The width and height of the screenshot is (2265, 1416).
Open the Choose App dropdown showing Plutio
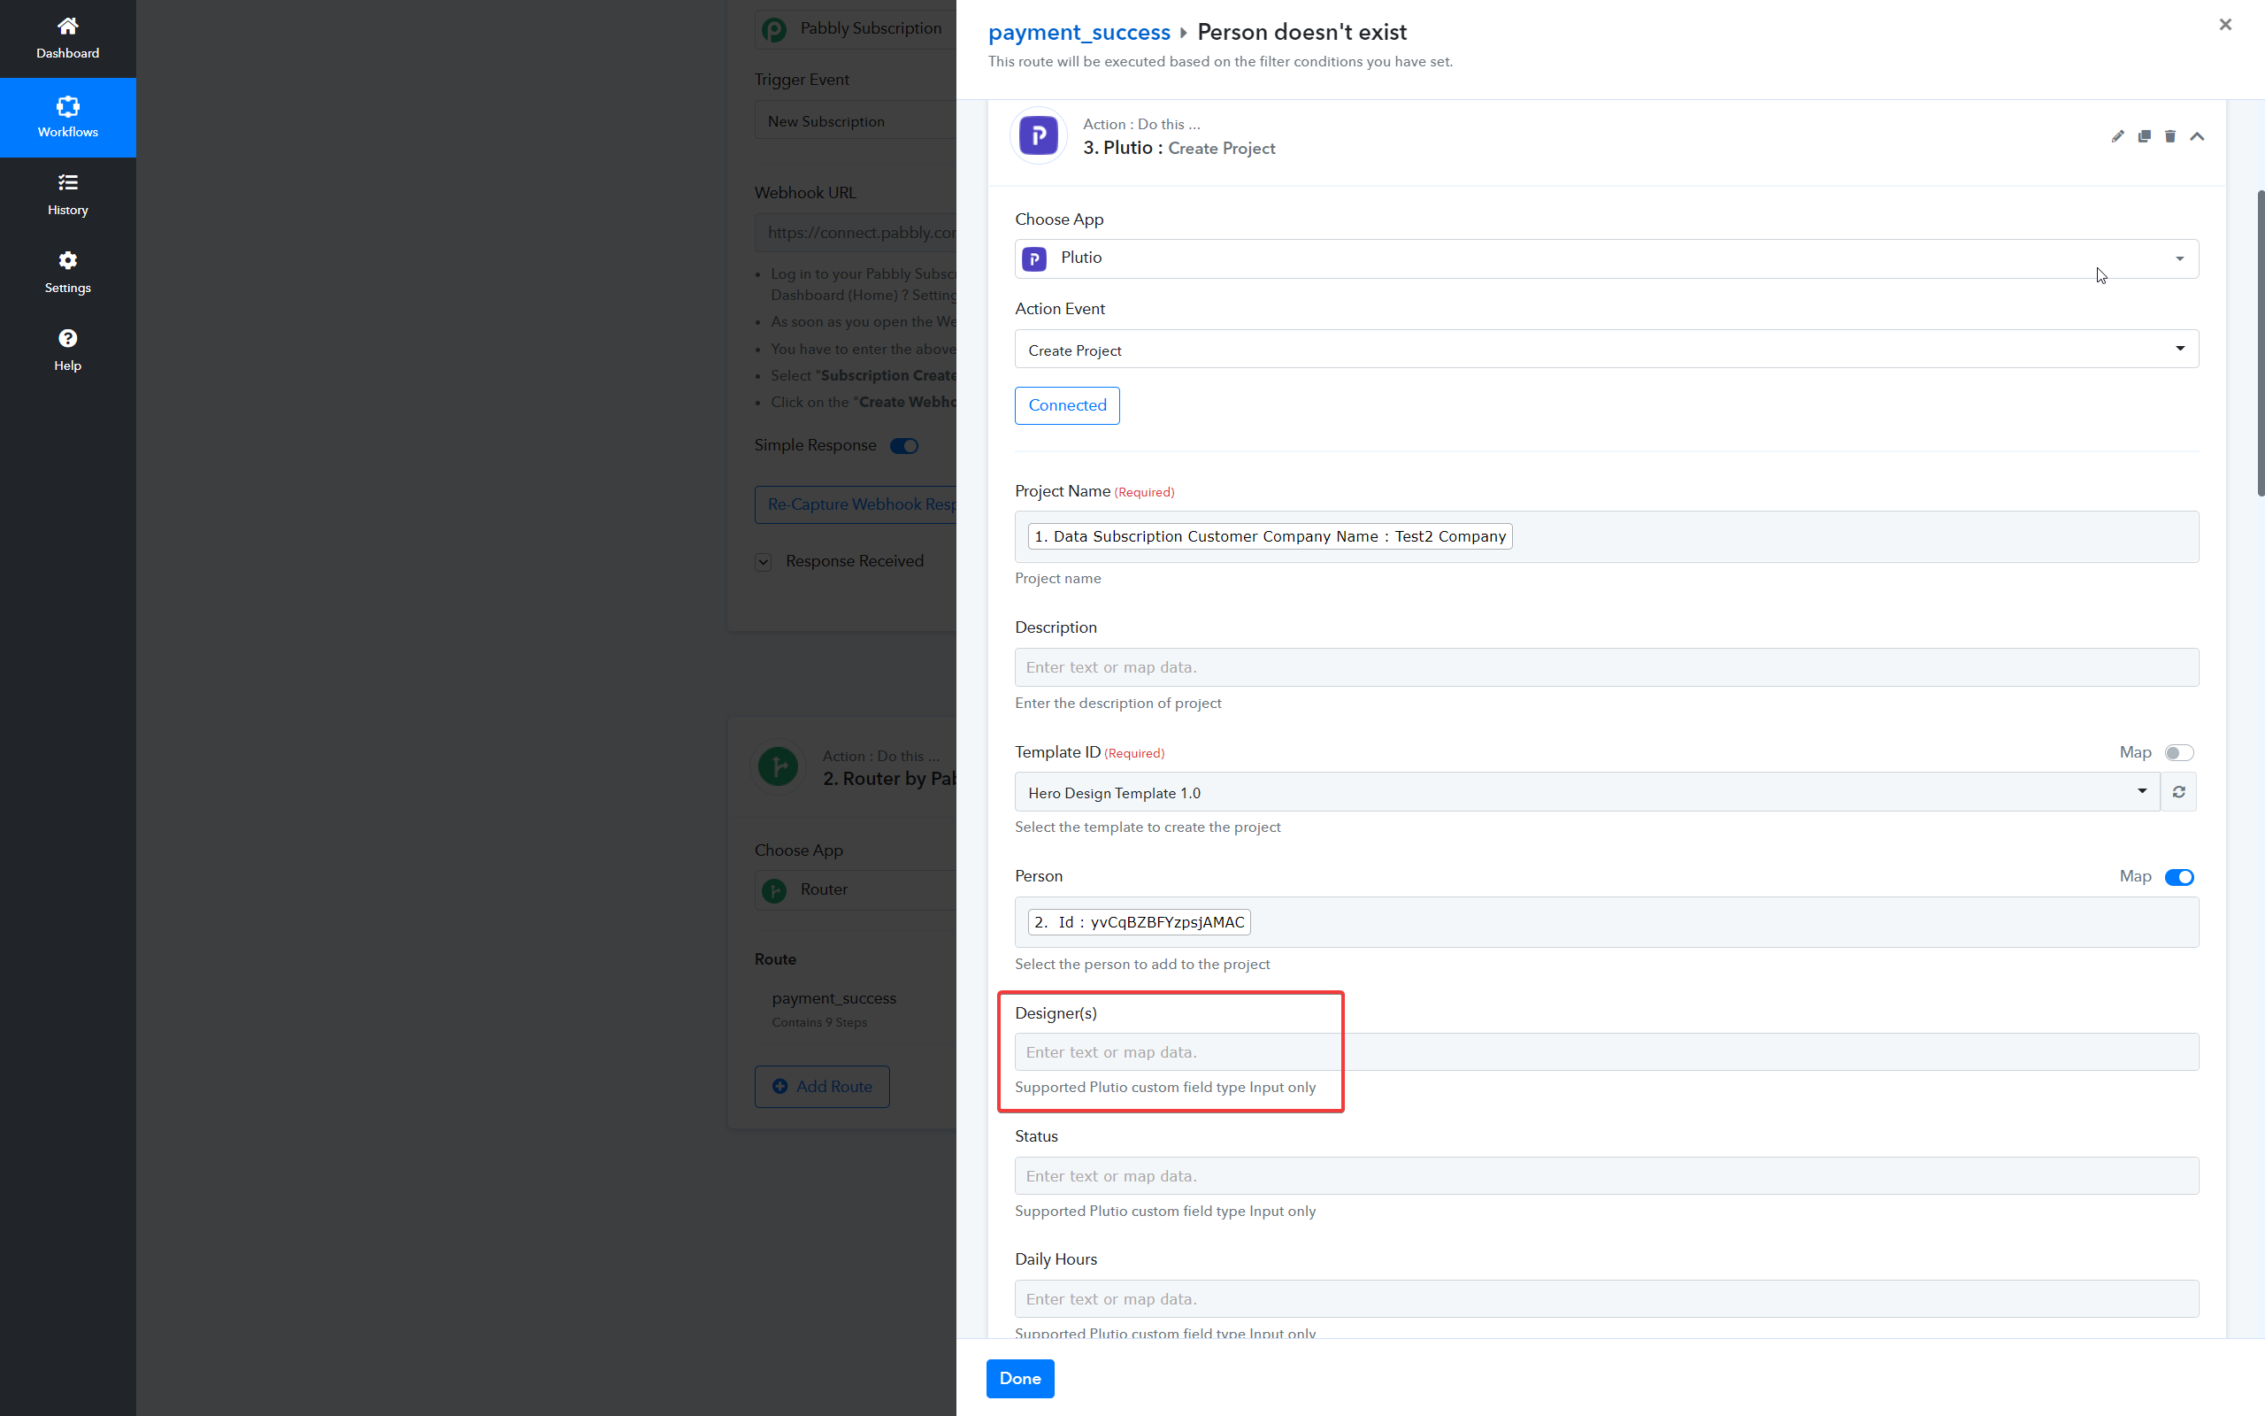(1606, 258)
